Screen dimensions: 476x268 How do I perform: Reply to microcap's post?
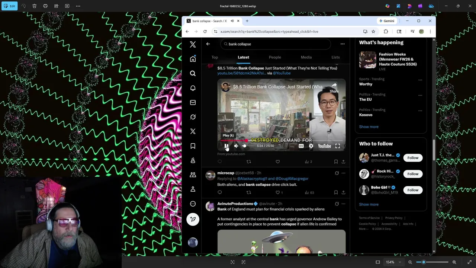tap(220, 192)
